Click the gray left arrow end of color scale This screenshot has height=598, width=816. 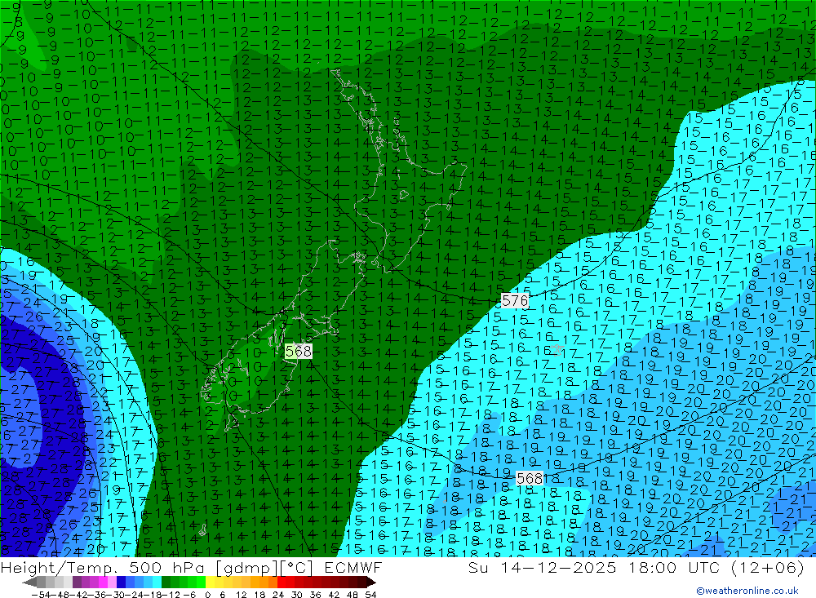[x=29, y=582]
